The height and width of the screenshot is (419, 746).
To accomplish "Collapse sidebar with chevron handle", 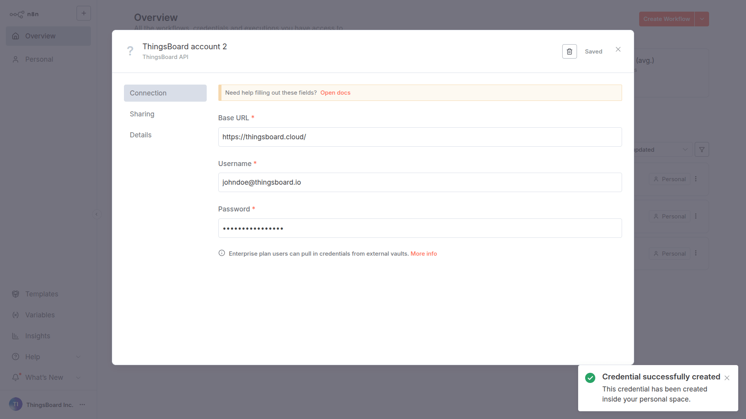I will (x=97, y=214).
